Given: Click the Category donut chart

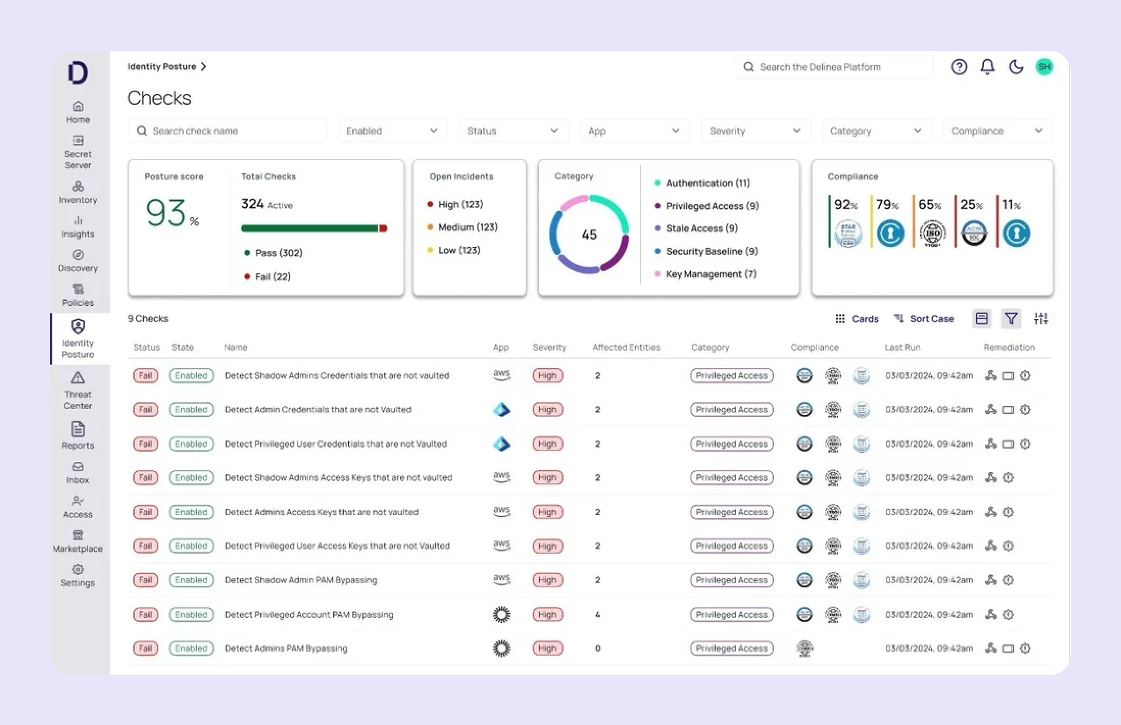Looking at the screenshot, I should tap(589, 234).
